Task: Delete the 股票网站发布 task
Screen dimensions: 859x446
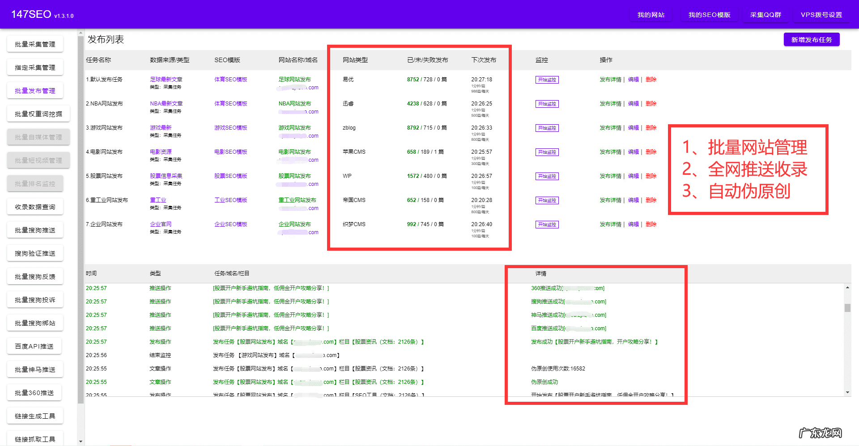Action: click(x=651, y=176)
